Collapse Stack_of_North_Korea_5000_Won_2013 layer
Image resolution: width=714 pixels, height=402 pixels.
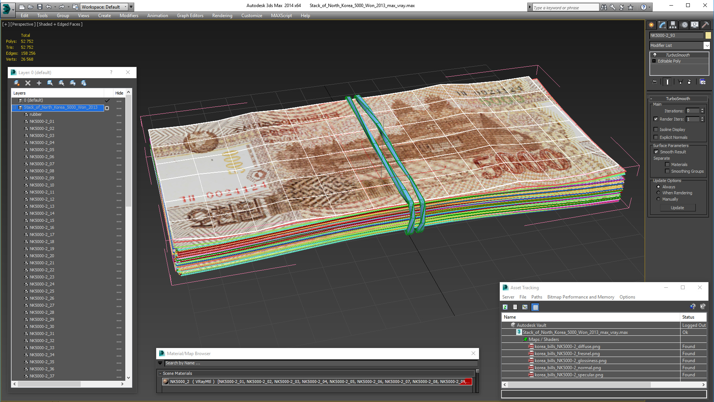pos(15,108)
